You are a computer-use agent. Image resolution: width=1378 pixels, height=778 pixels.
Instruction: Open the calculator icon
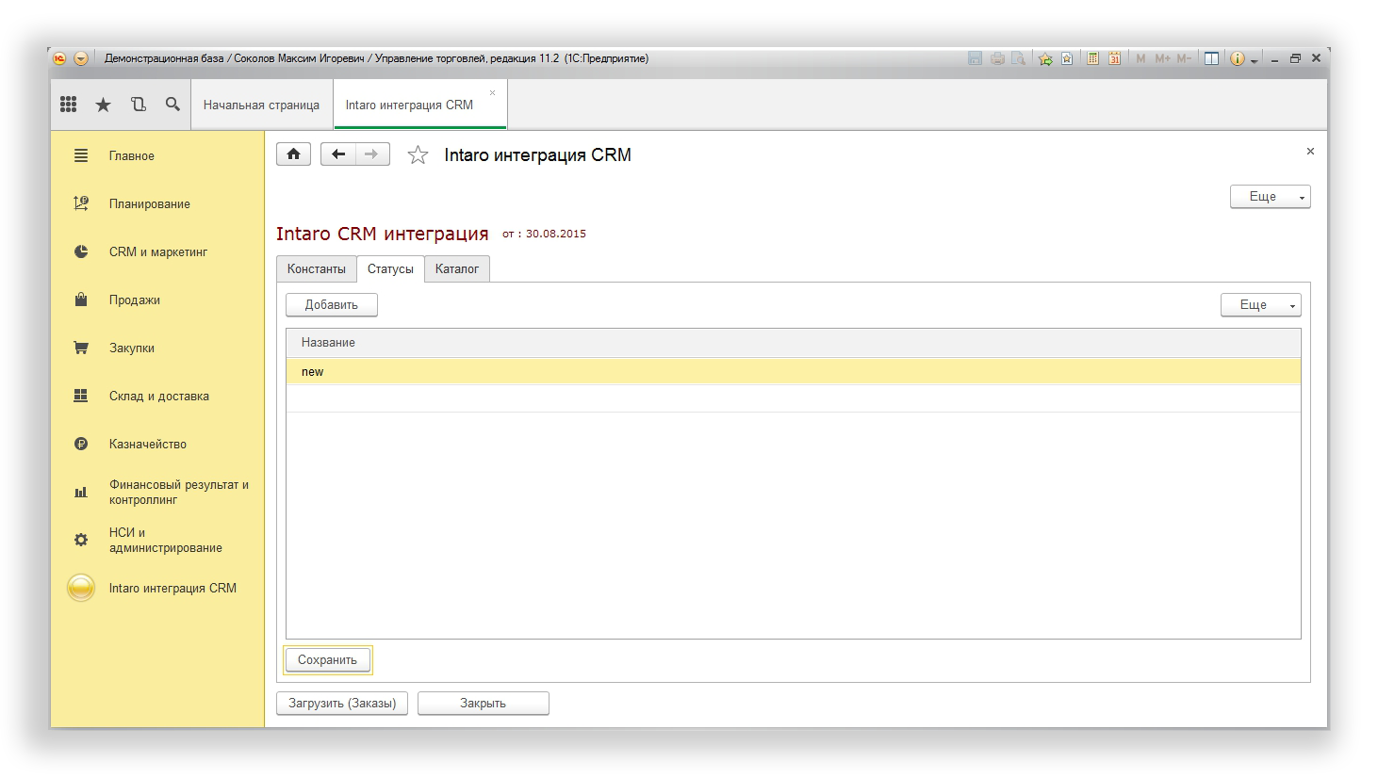1093,58
